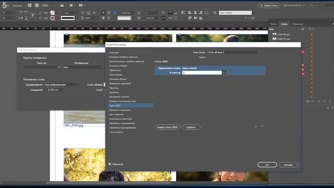334x188 pixels.
Task: Open the arrange documents icon dropdown
Action: coord(82,5)
